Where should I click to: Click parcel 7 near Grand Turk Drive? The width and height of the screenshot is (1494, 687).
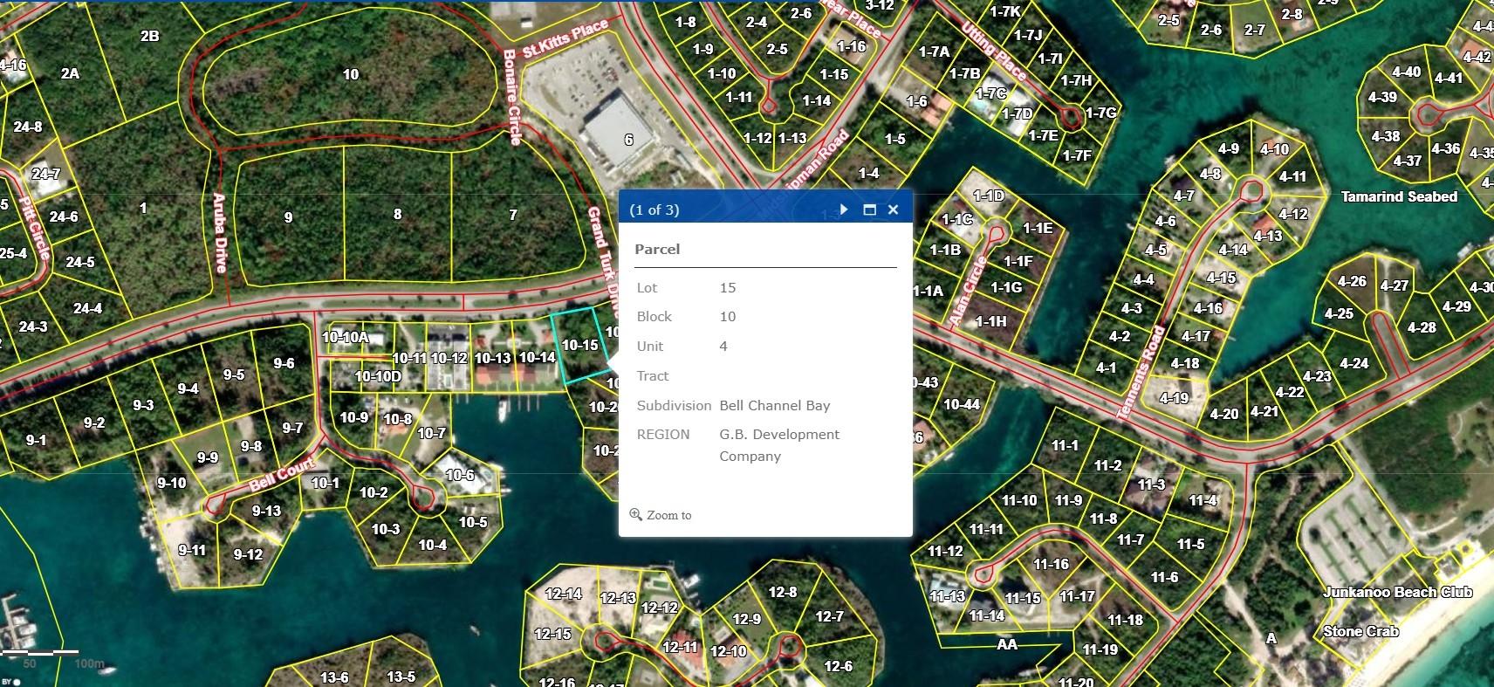513,215
